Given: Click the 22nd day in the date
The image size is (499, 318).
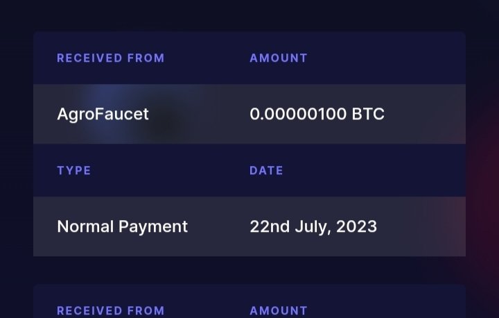Looking at the screenshot, I should tap(270, 227).
